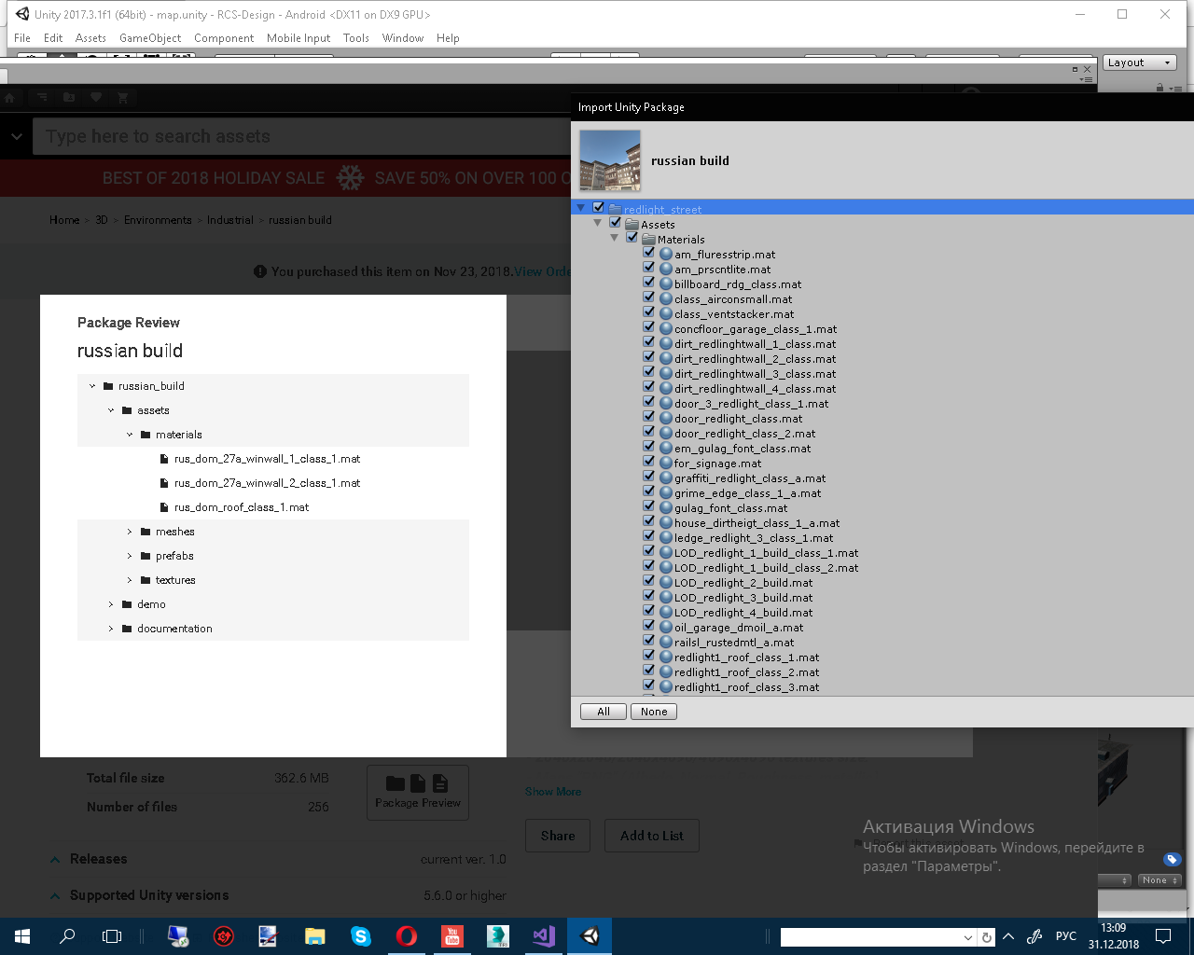This screenshot has width=1194, height=955.
Task: Open the Window menu
Action: (x=403, y=38)
